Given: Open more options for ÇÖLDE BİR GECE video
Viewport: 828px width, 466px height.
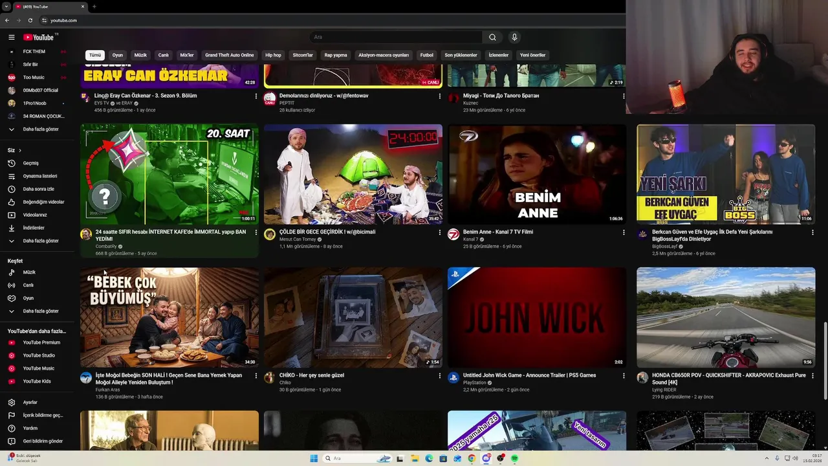Looking at the screenshot, I should coord(440,232).
